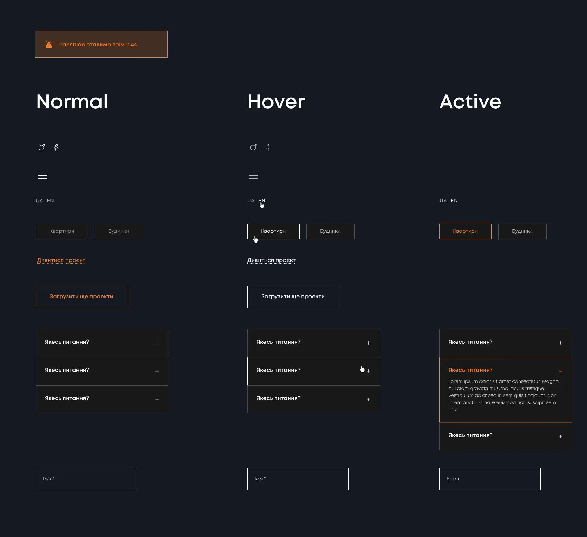Click Facebook icon in Normal column
This screenshot has height=537, width=587.
tap(56, 148)
